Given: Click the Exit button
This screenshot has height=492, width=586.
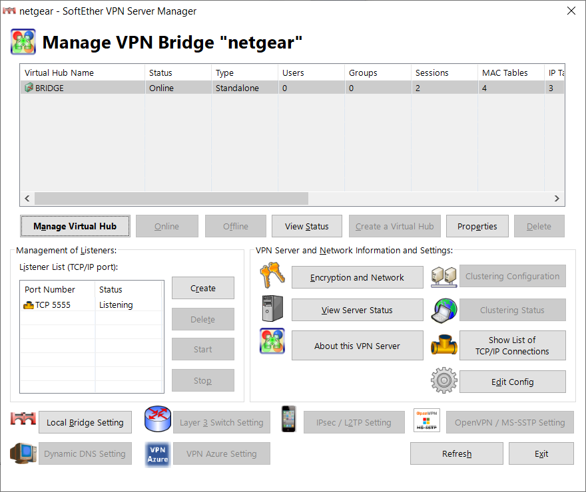Looking at the screenshot, I should tap(541, 453).
